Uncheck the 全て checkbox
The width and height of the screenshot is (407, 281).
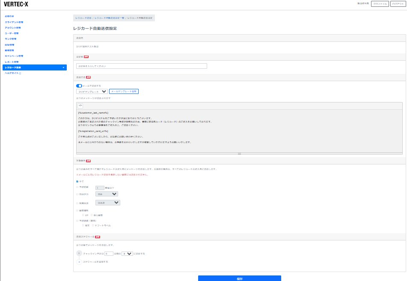77,181
